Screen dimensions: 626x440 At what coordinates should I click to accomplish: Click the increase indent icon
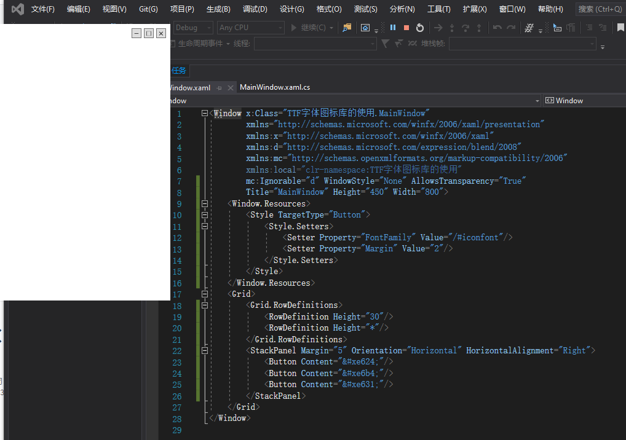[x=603, y=28]
